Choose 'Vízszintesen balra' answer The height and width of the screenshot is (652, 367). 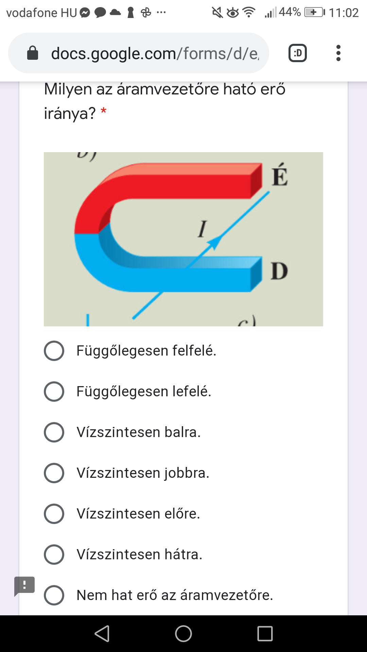point(54,432)
